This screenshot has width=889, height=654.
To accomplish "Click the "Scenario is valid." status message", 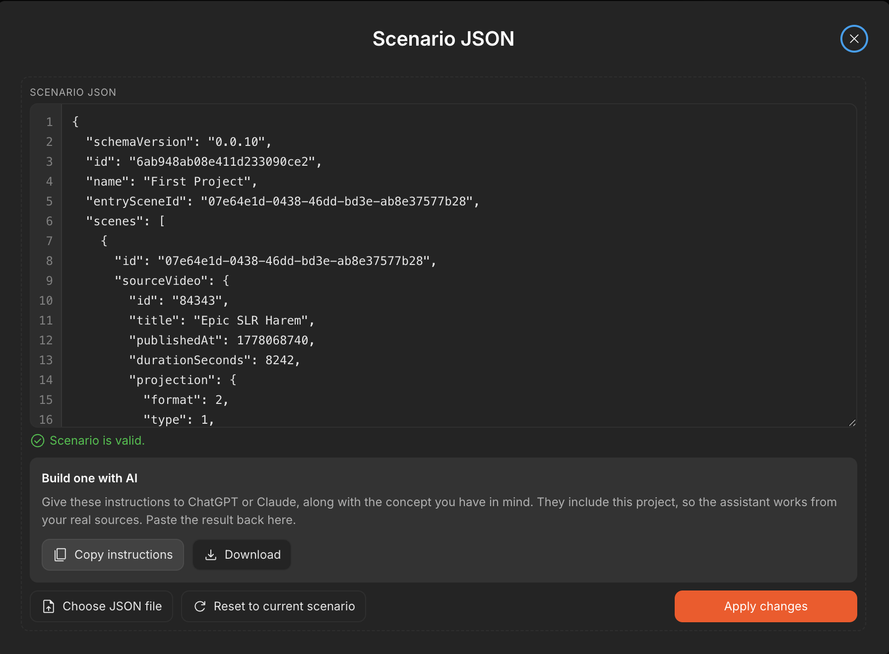I will pyautogui.click(x=97, y=441).
